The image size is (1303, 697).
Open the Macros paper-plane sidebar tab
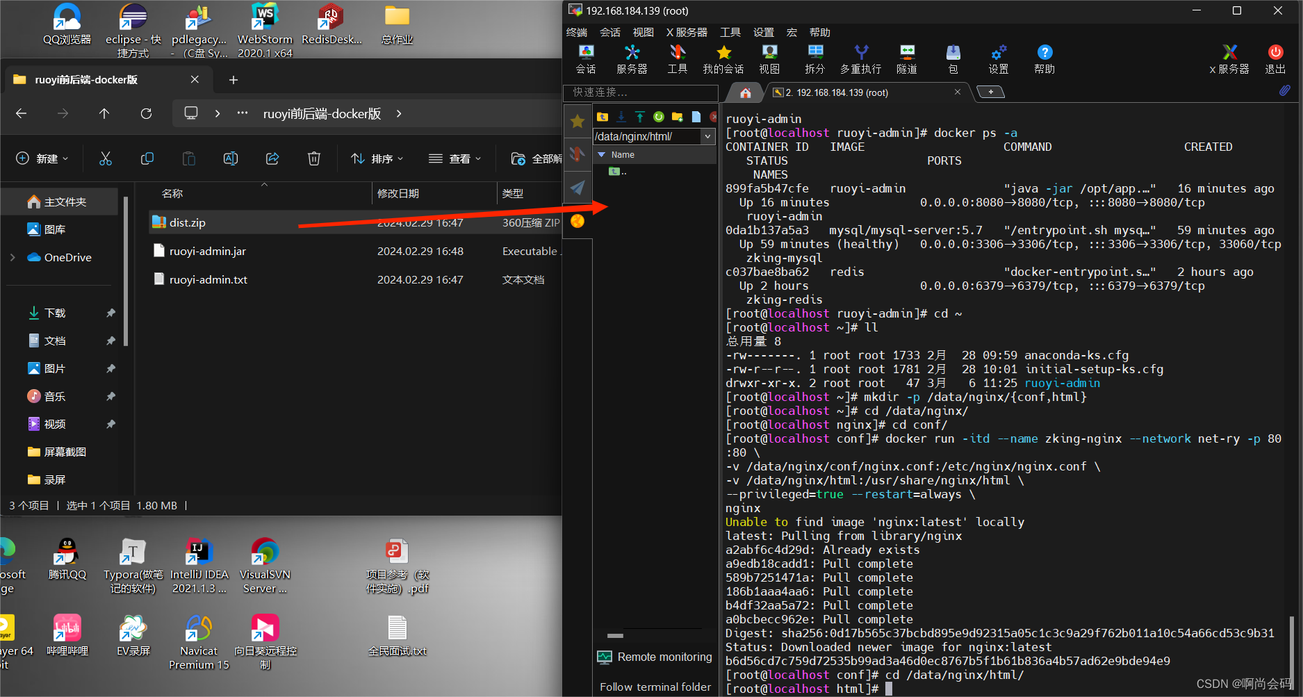pyautogui.click(x=577, y=188)
